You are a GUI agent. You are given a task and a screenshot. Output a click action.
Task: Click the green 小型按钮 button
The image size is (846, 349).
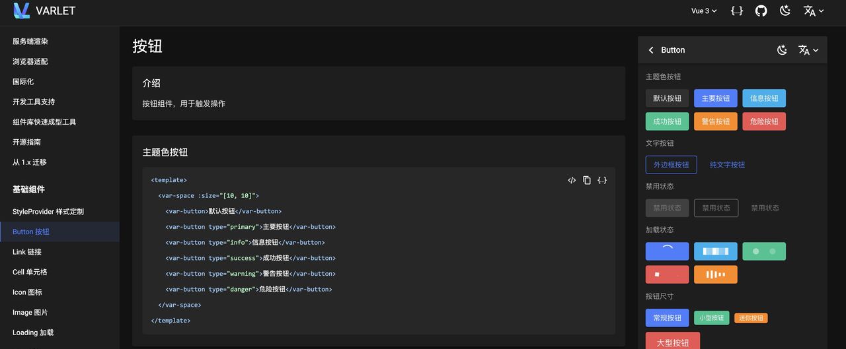[712, 318]
